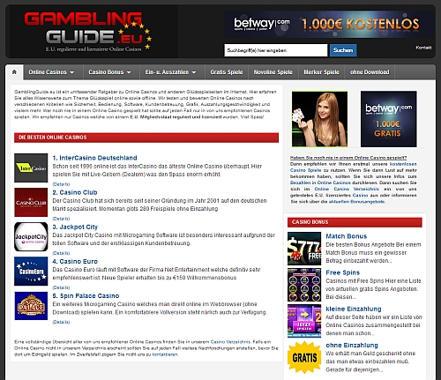This screenshot has width=441, height=380.
Task: Open the Kontakt link in header
Action: 423,48
